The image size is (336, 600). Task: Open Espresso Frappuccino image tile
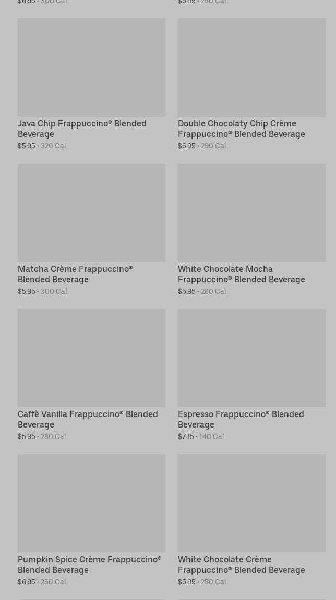(251, 358)
